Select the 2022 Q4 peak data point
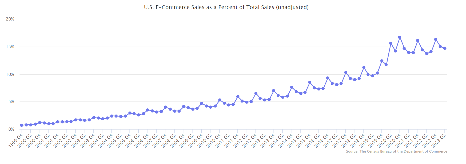 (x=436, y=39)
